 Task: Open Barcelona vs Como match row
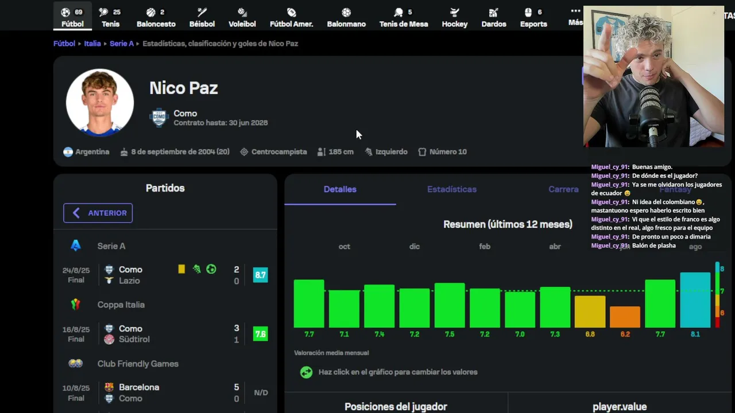(x=165, y=393)
